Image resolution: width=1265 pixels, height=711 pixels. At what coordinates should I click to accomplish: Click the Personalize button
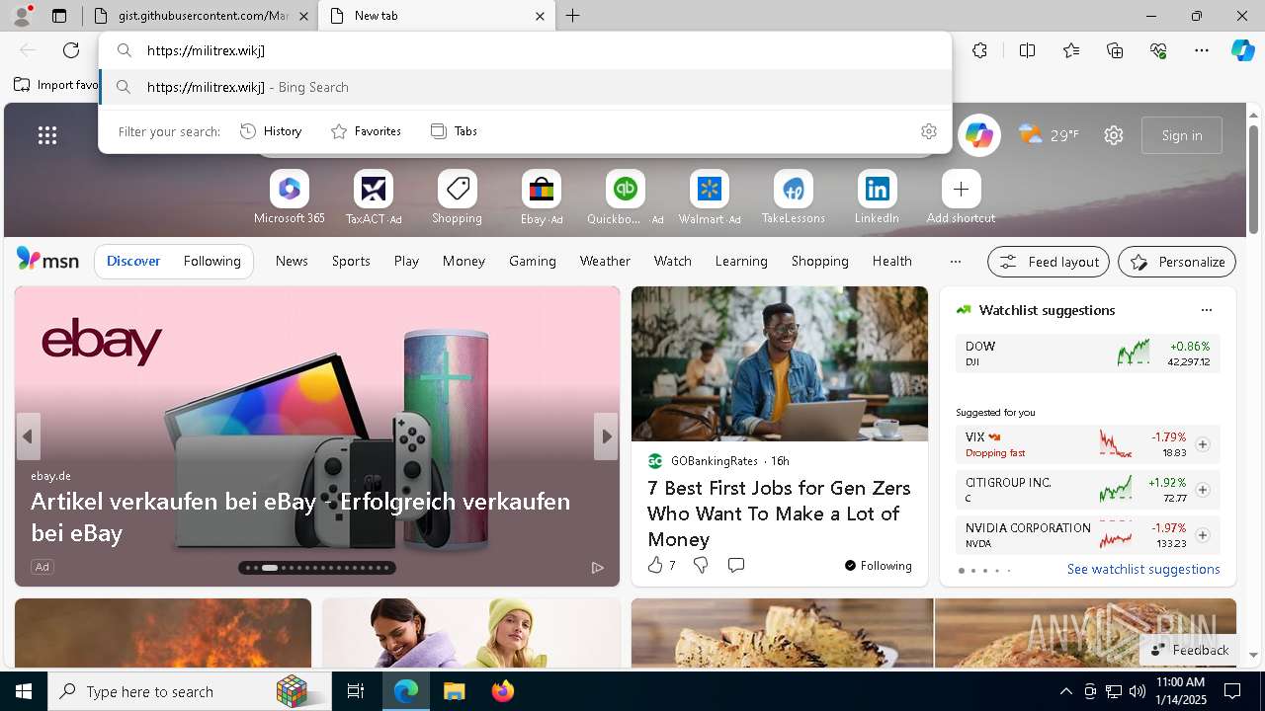(1177, 262)
